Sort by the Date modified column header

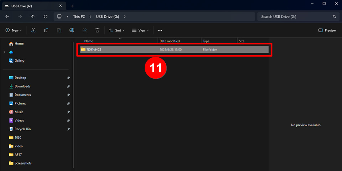170,41
